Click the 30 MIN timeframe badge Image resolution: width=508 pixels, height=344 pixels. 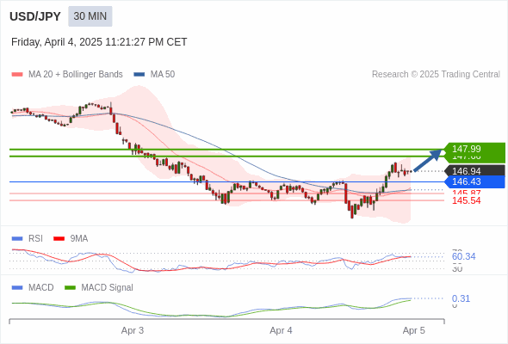[x=90, y=16]
